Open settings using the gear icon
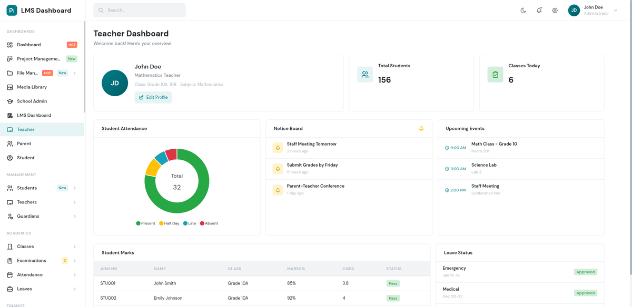Viewport: 632px width, 307px height. tap(555, 10)
